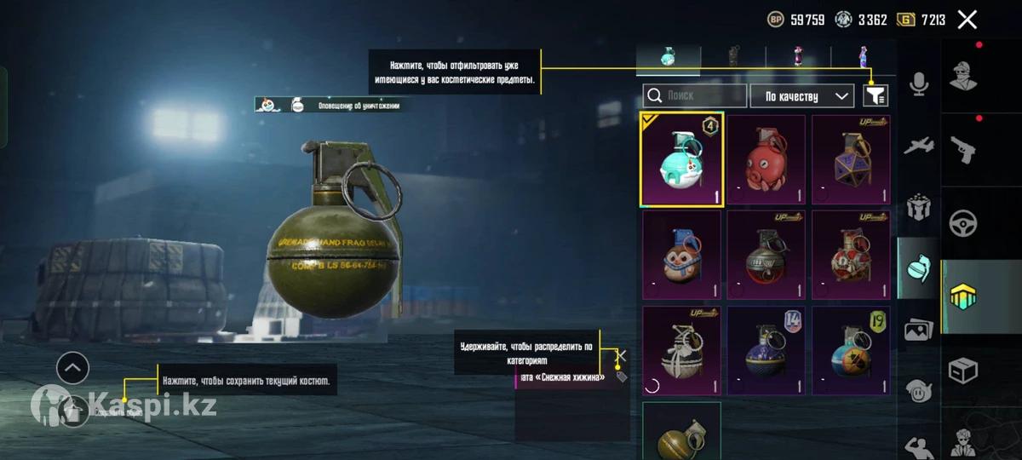Select the picture frames category icon
The image size is (1022, 460).
pyautogui.click(x=918, y=330)
